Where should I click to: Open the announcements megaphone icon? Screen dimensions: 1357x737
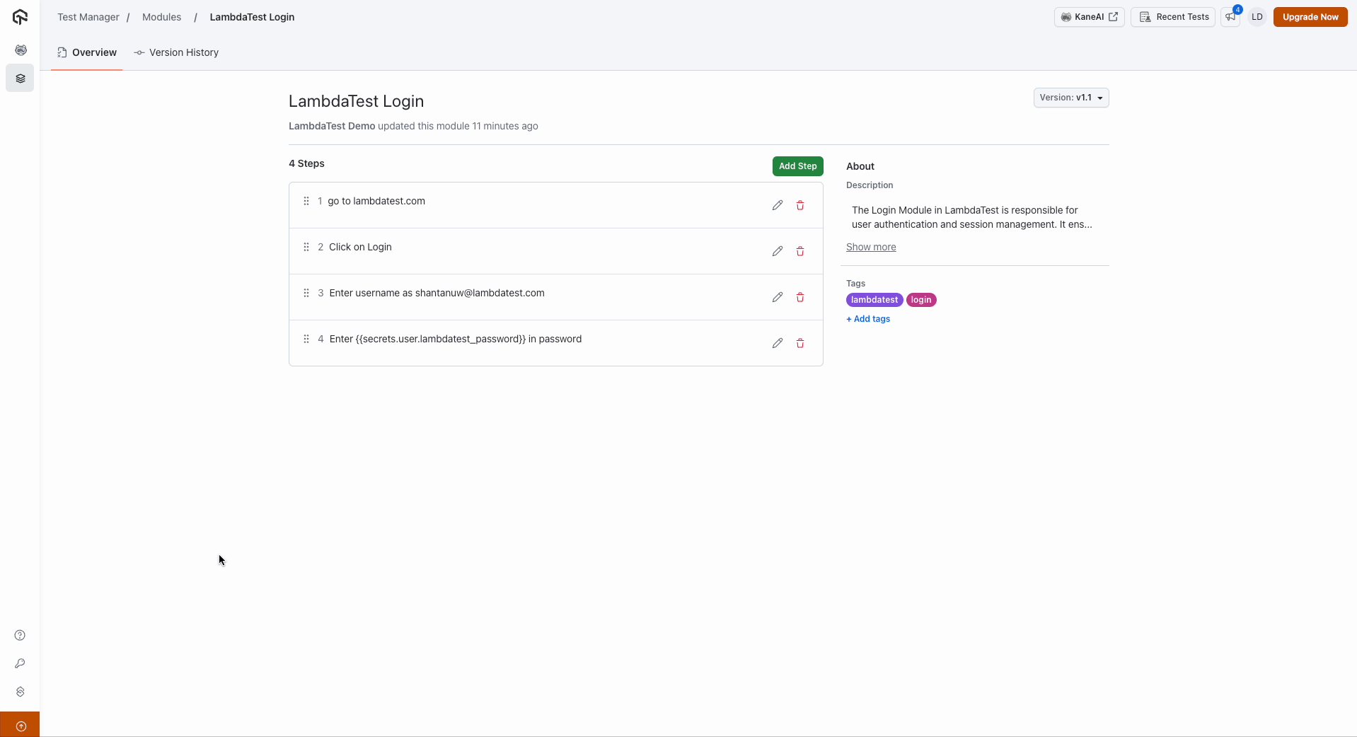click(x=1231, y=17)
